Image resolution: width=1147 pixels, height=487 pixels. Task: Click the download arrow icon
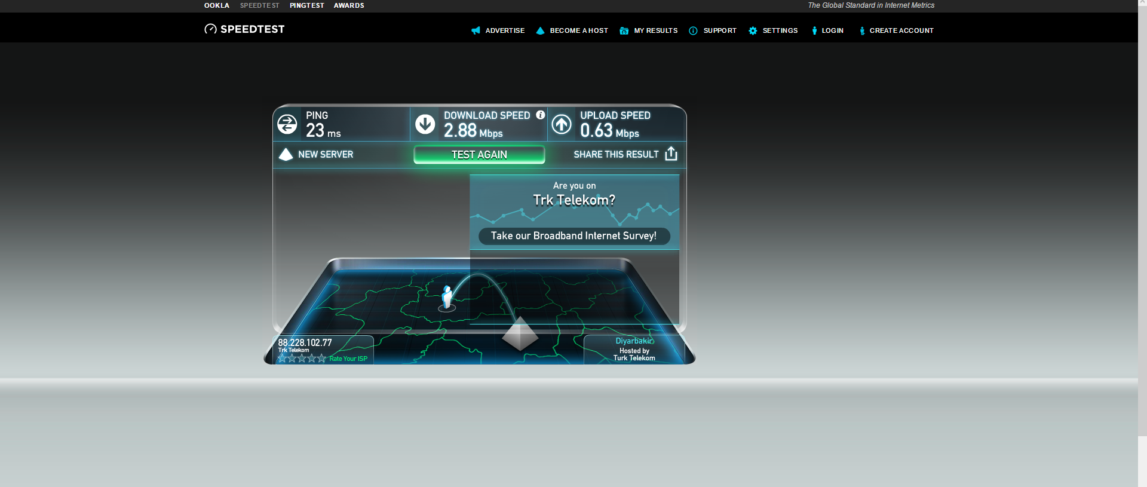point(425,124)
